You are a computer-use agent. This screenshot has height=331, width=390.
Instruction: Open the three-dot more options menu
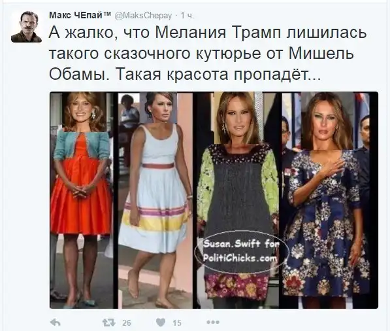[x=213, y=322]
